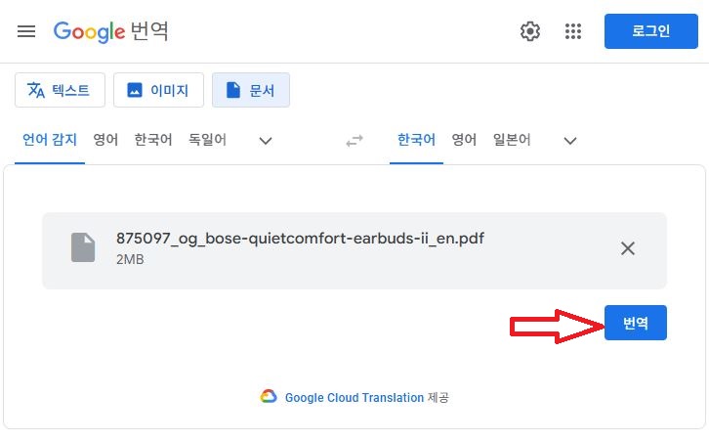Expand the source language list chevron
The image size is (709, 441).
click(266, 141)
